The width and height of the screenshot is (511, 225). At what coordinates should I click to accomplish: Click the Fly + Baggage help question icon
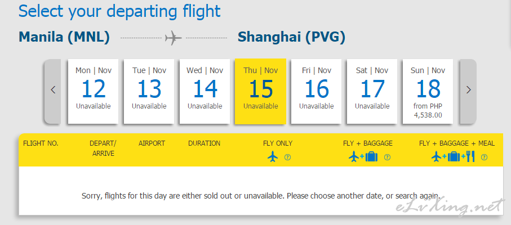(x=387, y=157)
